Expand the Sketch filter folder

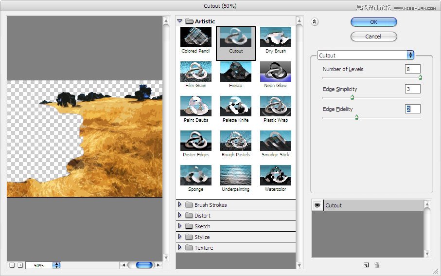tap(180, 226)
